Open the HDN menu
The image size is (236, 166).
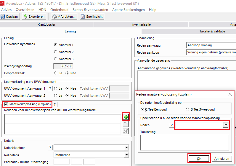tap(42, 10)
